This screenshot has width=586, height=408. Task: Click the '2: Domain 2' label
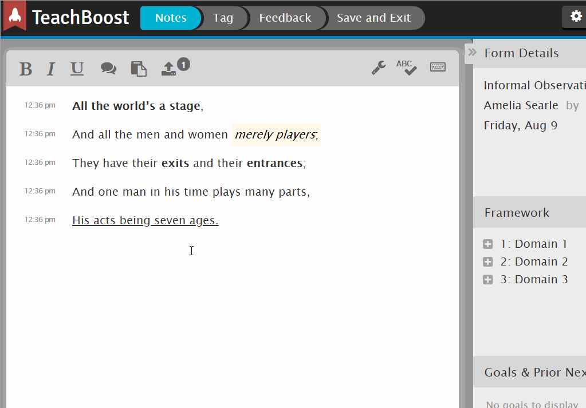(x=534, y=262)
